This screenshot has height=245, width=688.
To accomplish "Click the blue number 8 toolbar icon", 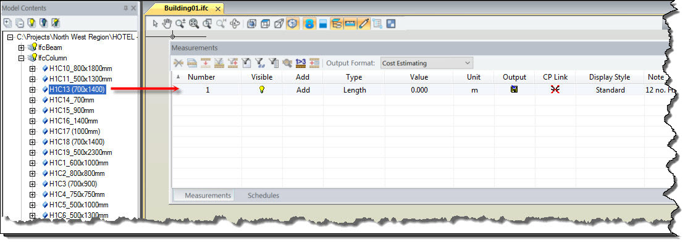I will tap(309, 23).
